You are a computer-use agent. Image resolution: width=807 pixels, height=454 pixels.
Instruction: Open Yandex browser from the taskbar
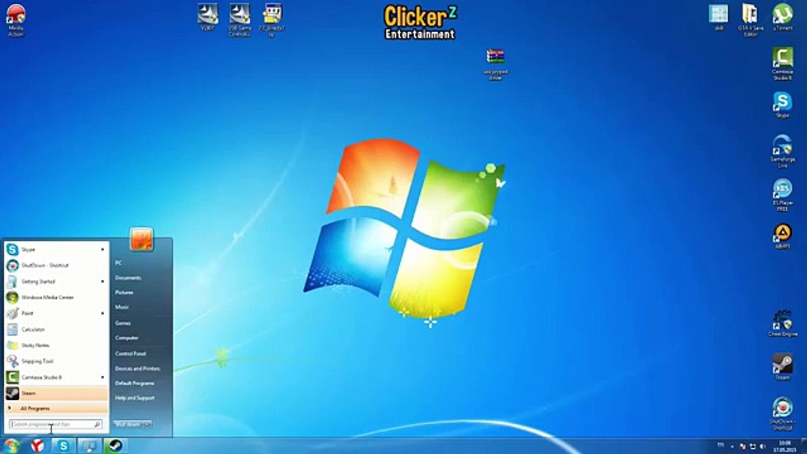[x=38, y=446]
